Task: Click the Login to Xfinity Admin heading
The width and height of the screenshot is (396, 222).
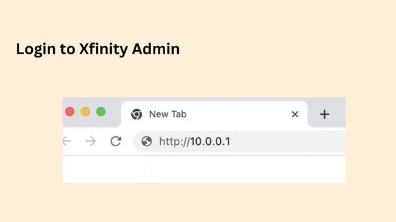Action: (x=98, y=49)
